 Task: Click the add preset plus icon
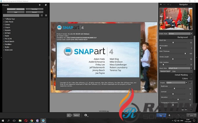[x=40, y=5]
